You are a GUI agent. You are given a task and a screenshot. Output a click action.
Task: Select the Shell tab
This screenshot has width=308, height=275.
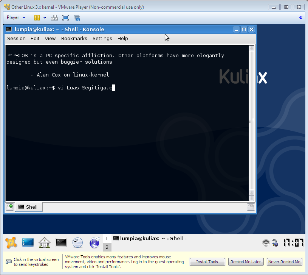(29, 207)
